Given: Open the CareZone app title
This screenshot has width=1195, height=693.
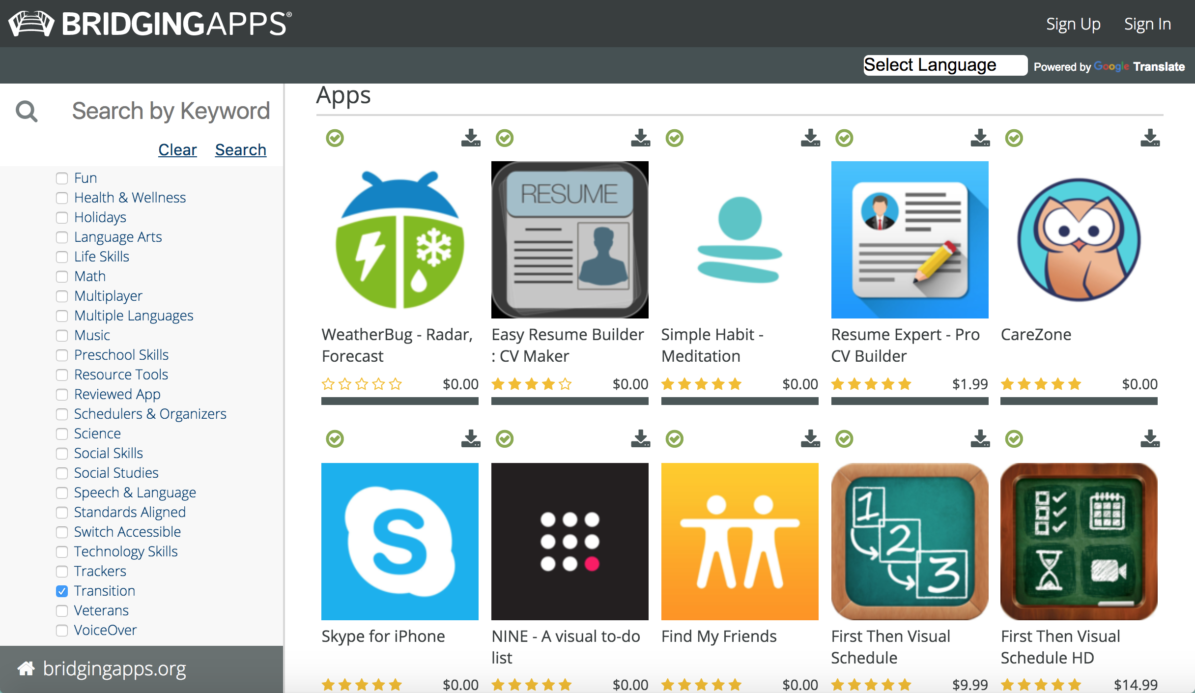Looking at the screenshot, I should (x=1036, y=334).
